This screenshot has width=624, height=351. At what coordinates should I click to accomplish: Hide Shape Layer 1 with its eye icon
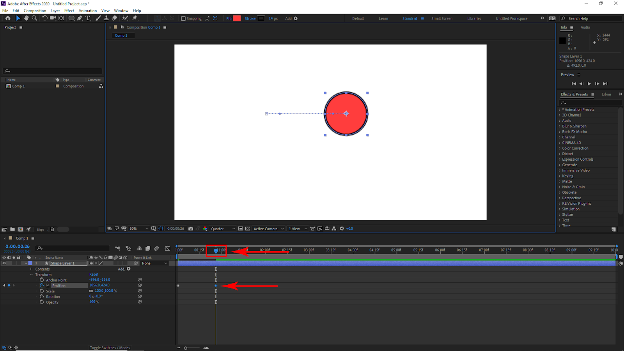pos(4,263)
